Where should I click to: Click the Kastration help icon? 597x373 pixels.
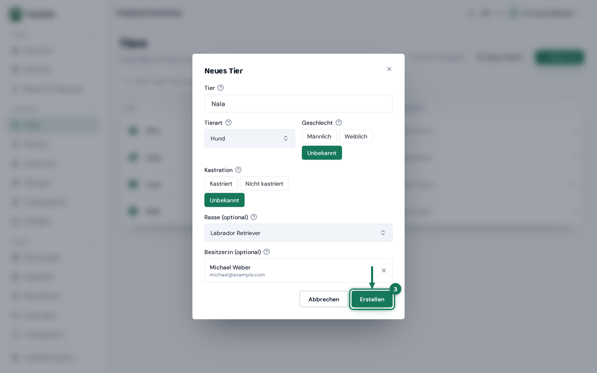click(238, 170)
